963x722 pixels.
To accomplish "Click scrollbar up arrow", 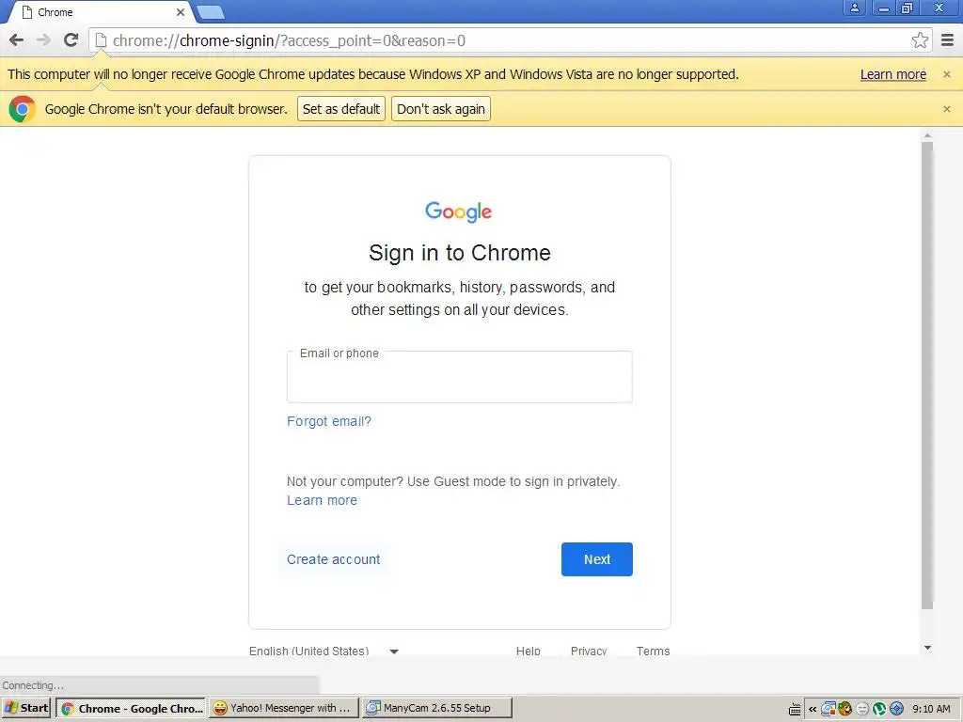I will (x=927, y=135).
